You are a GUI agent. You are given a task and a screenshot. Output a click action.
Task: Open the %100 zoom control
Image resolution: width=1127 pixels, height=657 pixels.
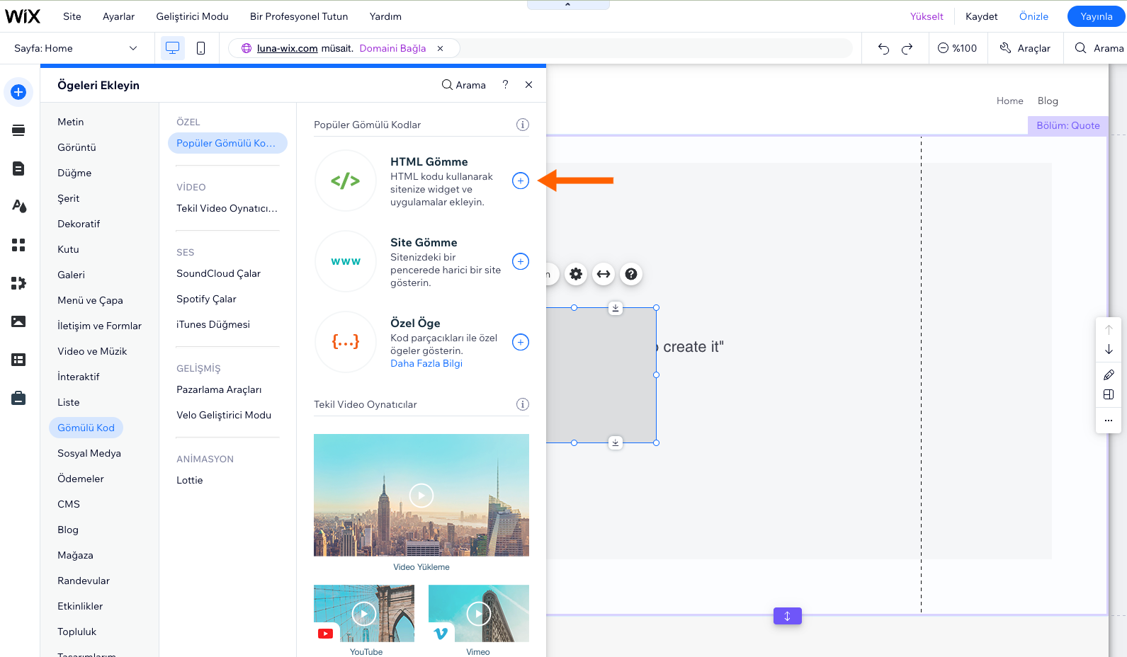[x=957, y=48]
